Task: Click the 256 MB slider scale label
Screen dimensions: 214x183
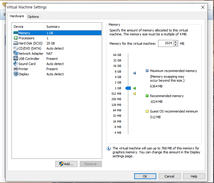Action: 116,99
